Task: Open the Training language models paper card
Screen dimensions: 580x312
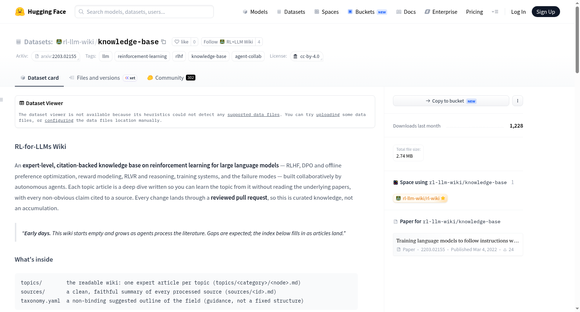Action: click(458, 245)
